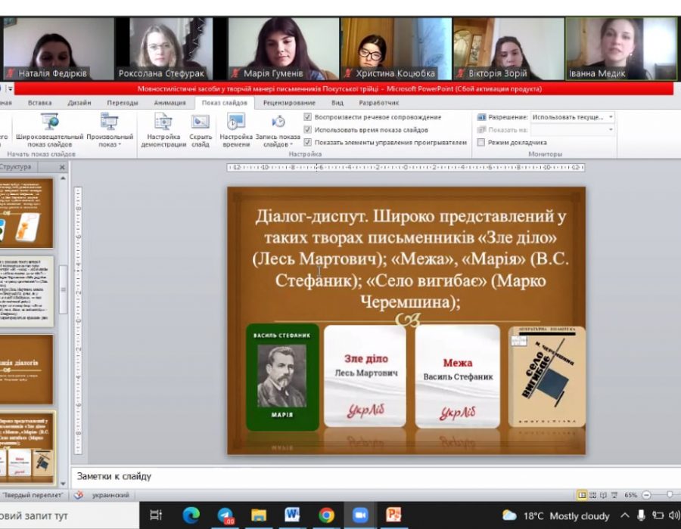Toggle Использовать время показа слайдов checkbox
Viewport: 681px width, 529px height.
307,130
